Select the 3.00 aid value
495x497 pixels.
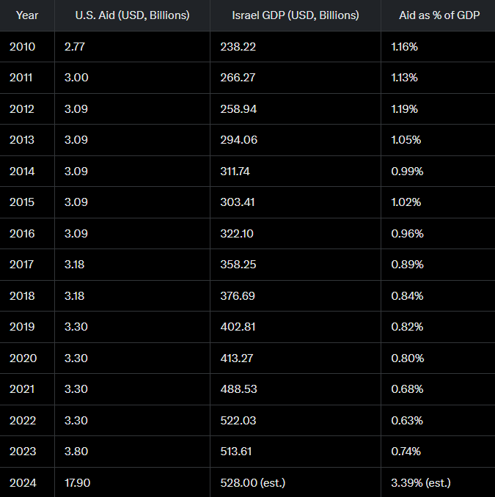(x=76, y=78)
